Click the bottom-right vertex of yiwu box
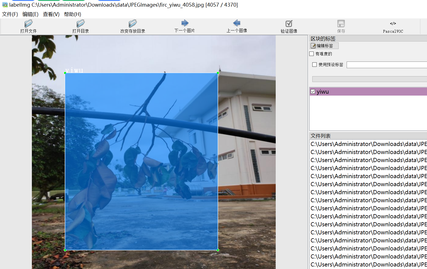 218,250
